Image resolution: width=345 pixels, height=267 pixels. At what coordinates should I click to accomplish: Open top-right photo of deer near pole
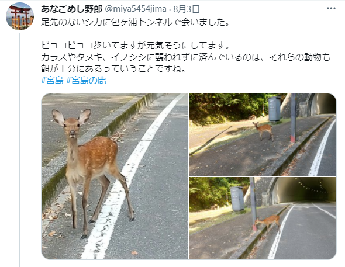263,134
